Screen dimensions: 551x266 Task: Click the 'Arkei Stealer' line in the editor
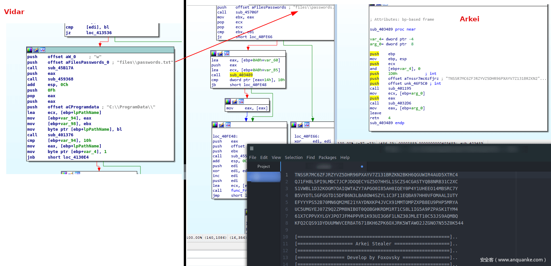click(x=373, y=244)
